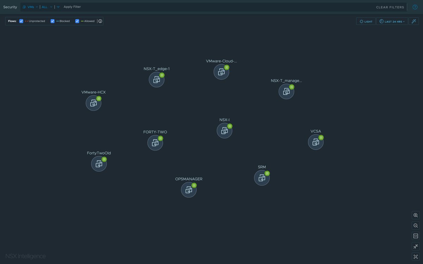This screenshot has height=264, width=423.
Task: Select the NSX-T_manage VM node icon
Action: (286, 92)
